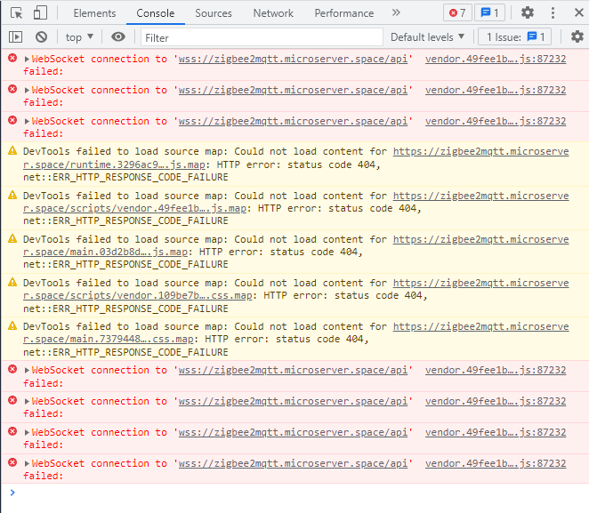Activate the inspect element picker icon
589x513 pixels.
coord(16,13)
